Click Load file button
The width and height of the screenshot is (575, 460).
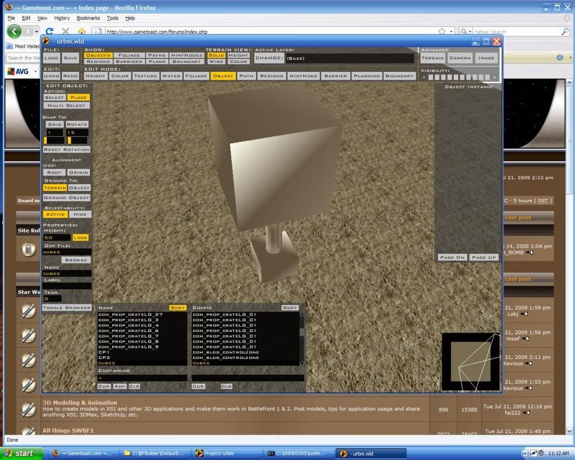(x=51, y=58)
